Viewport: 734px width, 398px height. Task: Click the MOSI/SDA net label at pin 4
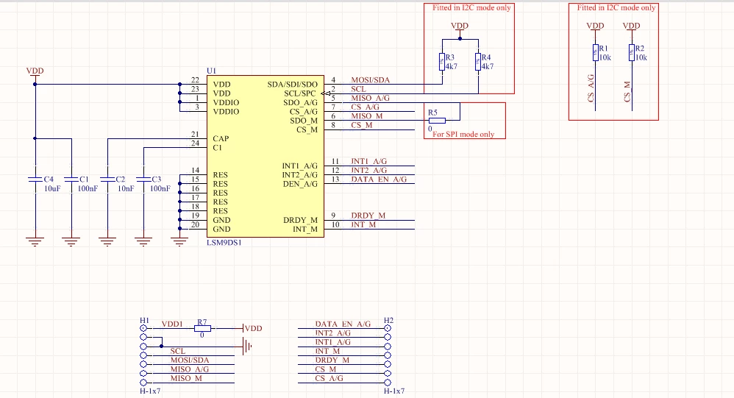click(x=370, y=80)
